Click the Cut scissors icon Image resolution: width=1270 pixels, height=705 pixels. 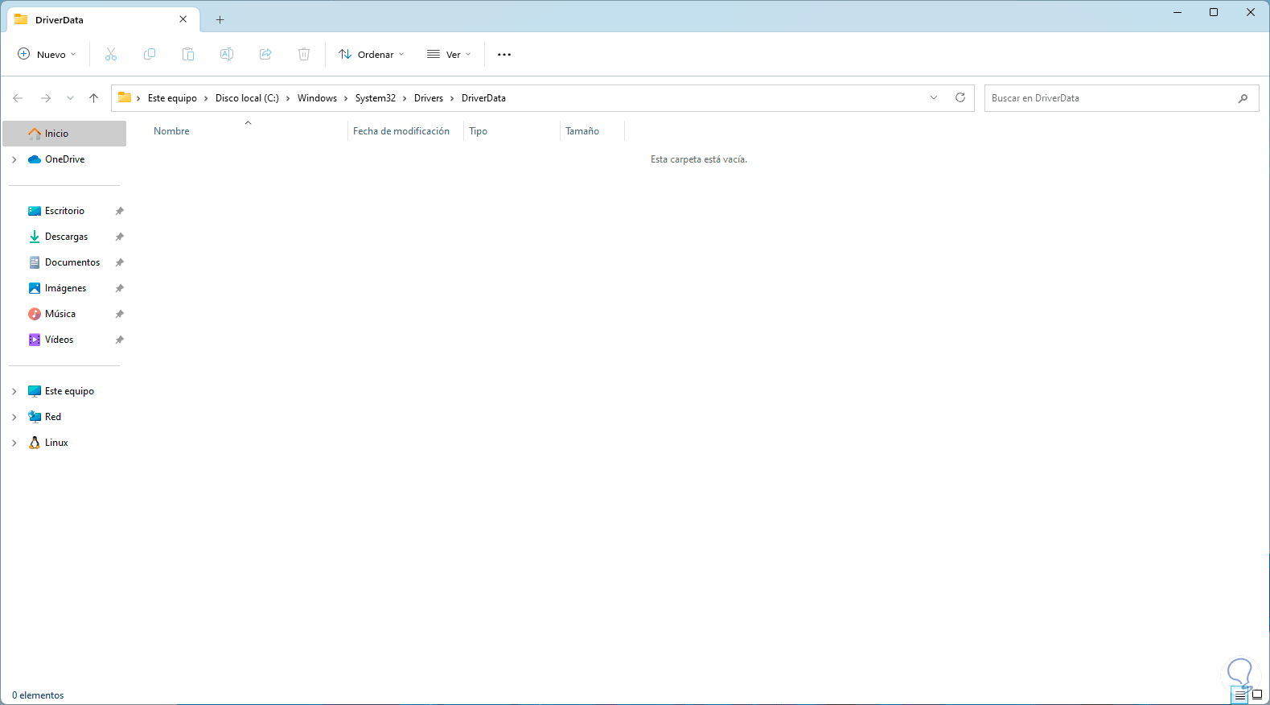111,54
